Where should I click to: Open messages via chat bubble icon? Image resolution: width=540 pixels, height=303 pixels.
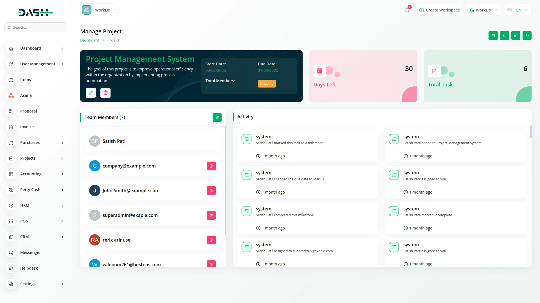point(407,10)
